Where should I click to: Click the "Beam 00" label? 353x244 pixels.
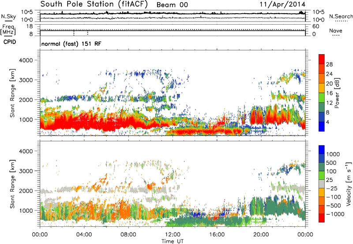click(x=172, y=5)
